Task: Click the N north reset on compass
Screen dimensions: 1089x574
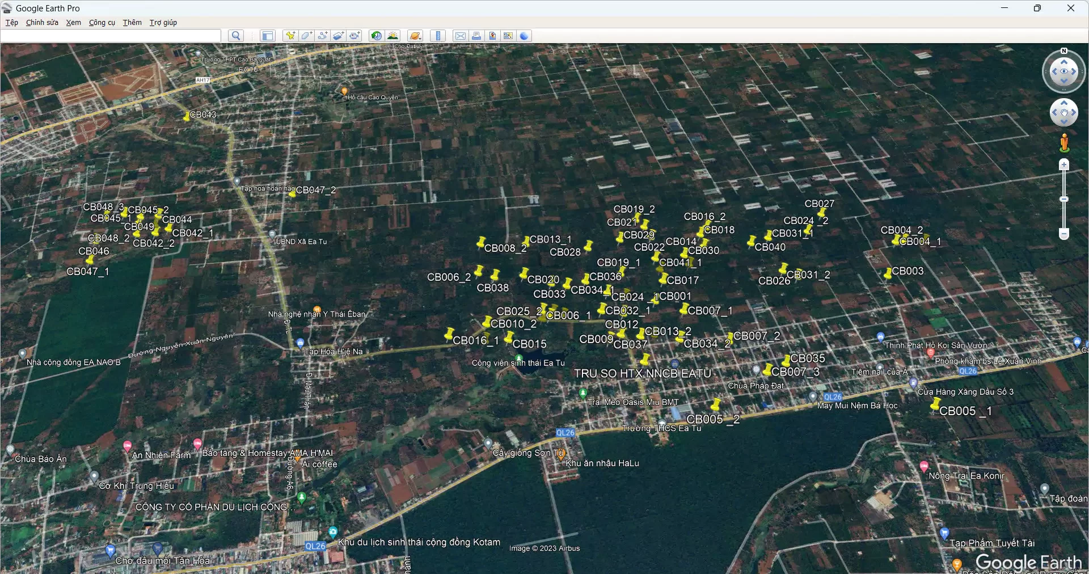Action: 1064,51
